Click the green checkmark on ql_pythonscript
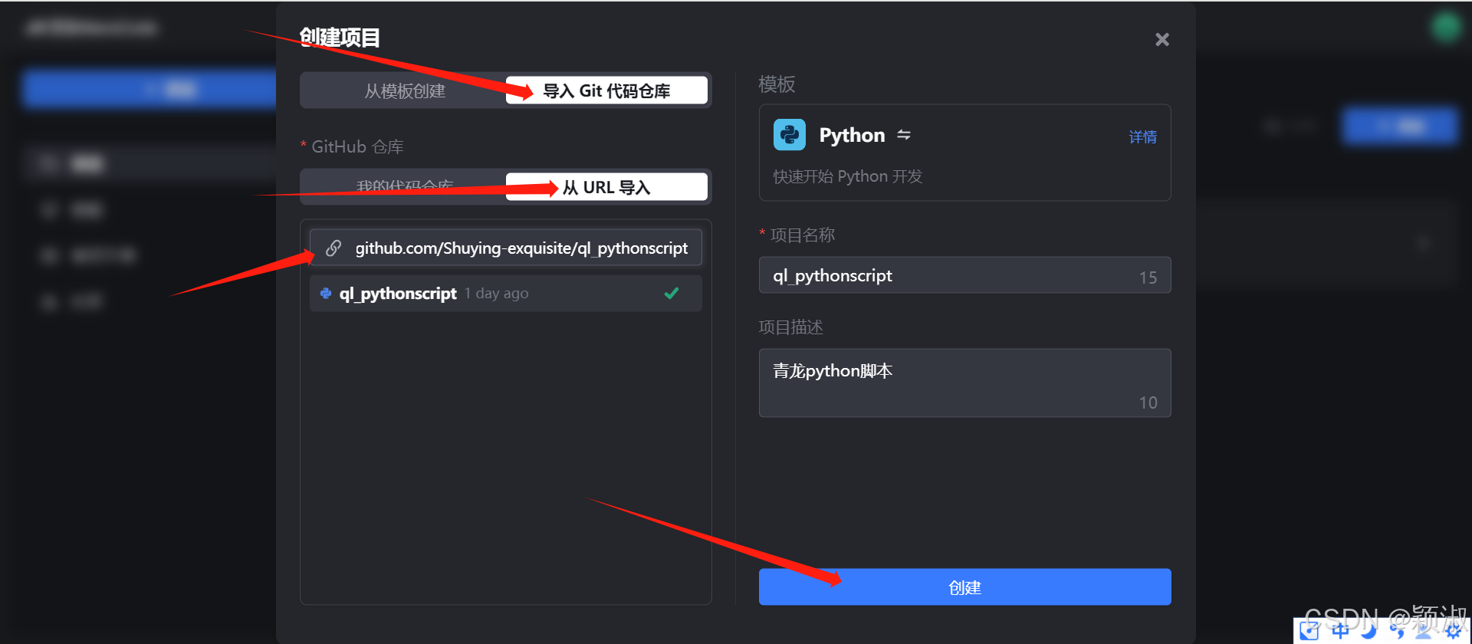The height and width of the screenshot is (644, 1472). pos(672,293)
